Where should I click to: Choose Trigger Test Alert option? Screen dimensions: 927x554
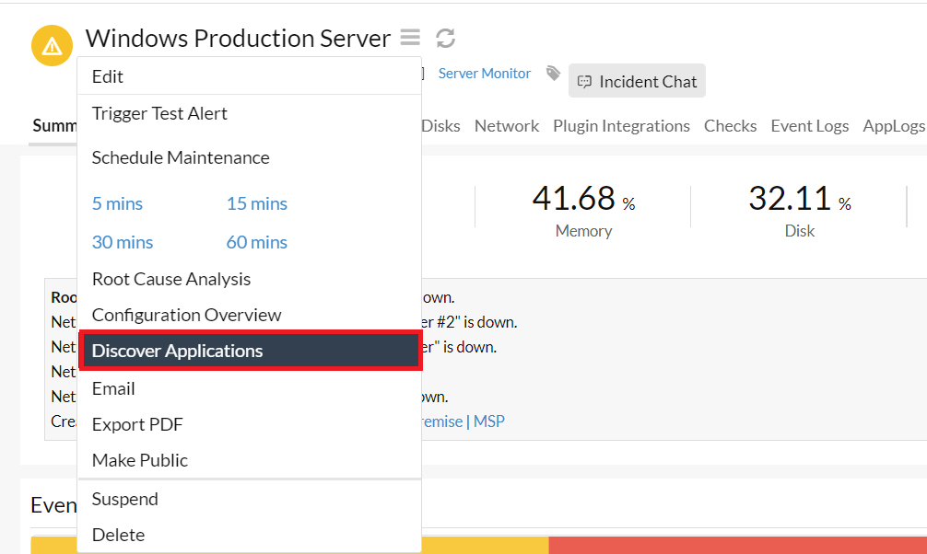click(159, 113)
